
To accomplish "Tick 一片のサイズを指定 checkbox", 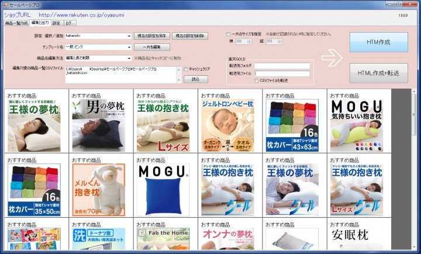I will pyautogui.click(x=228, y=34).
